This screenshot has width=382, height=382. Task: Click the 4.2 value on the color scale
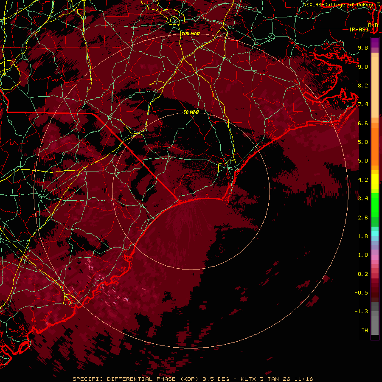363,180
